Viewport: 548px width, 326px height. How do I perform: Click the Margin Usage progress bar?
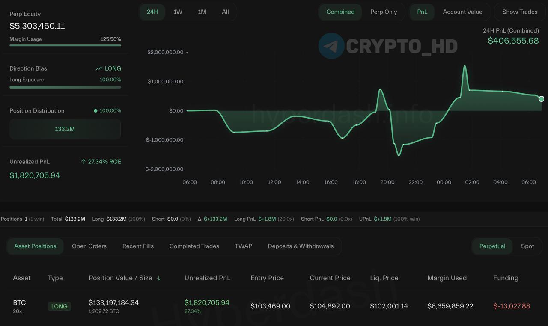(x=65, y=45)
